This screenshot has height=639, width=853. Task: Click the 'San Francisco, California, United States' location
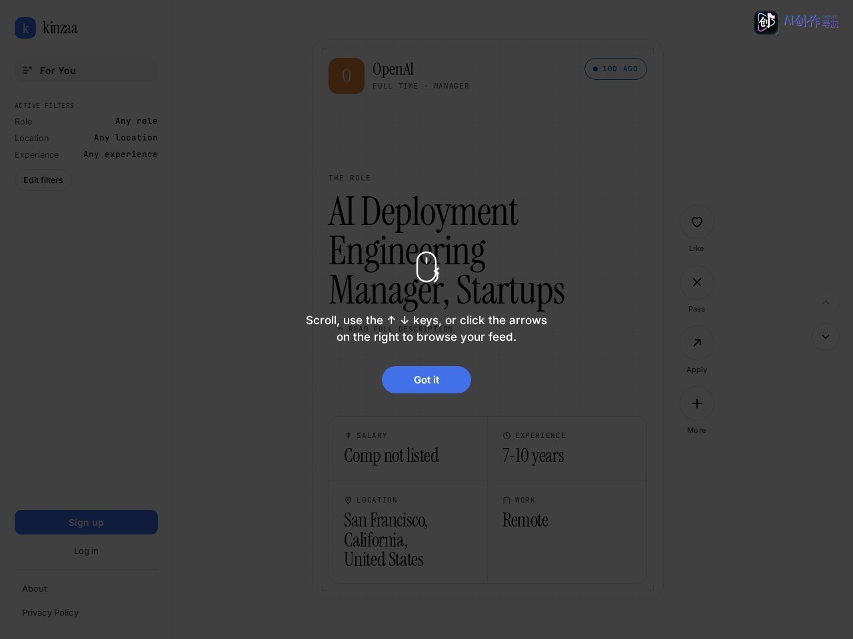(386, 540)
